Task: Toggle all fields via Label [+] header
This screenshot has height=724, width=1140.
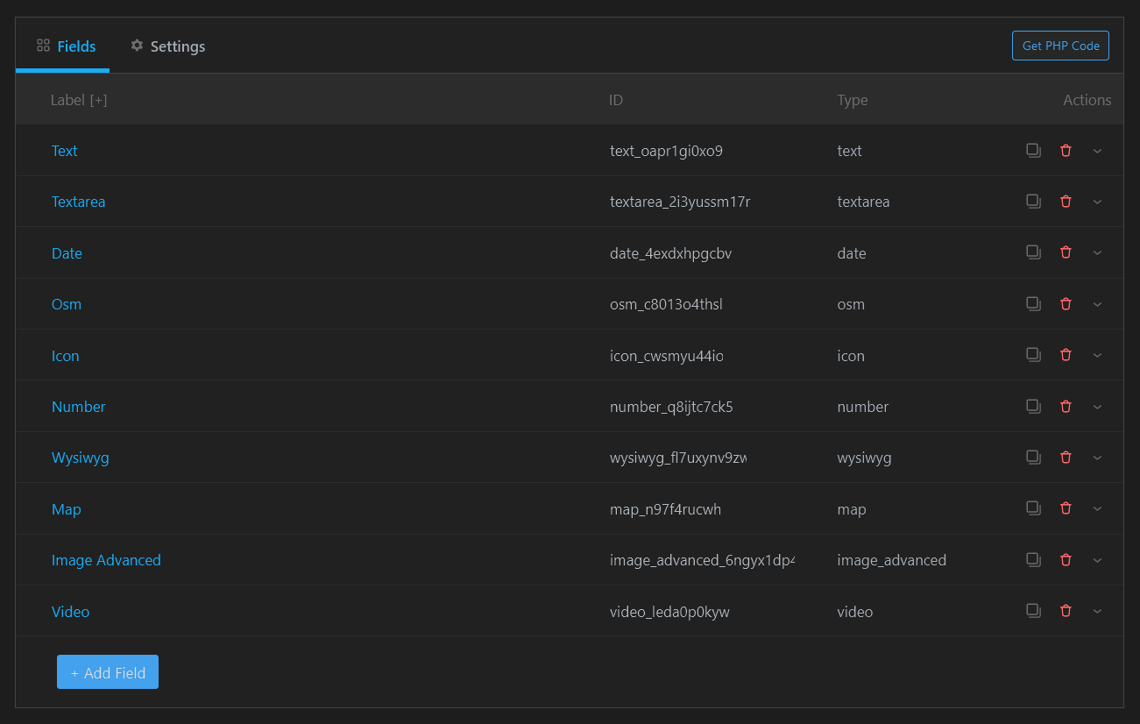Action: (x=98, y=100)
